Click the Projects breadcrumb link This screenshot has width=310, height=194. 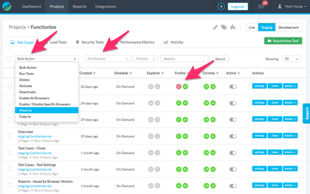click(17, 27)
